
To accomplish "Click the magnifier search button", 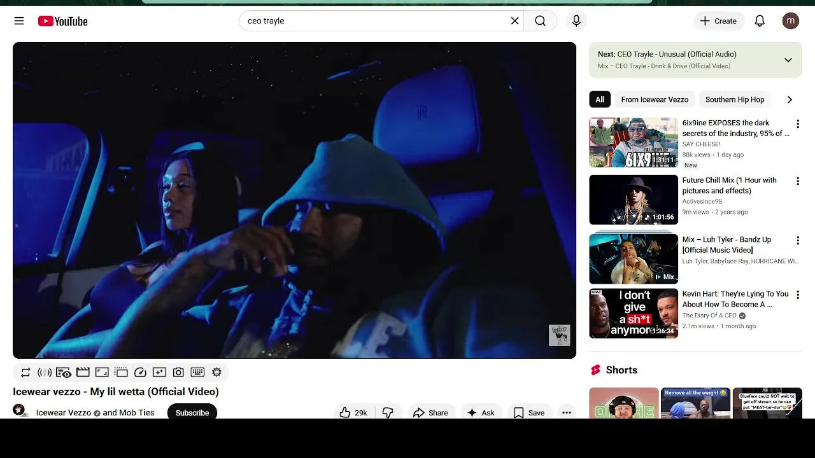I will point(540,21).
